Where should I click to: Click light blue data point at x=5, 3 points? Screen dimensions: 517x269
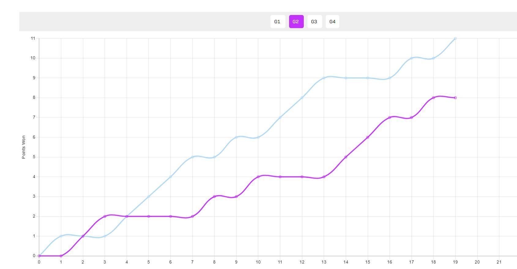pyautogui.click(x=149, y=197)
